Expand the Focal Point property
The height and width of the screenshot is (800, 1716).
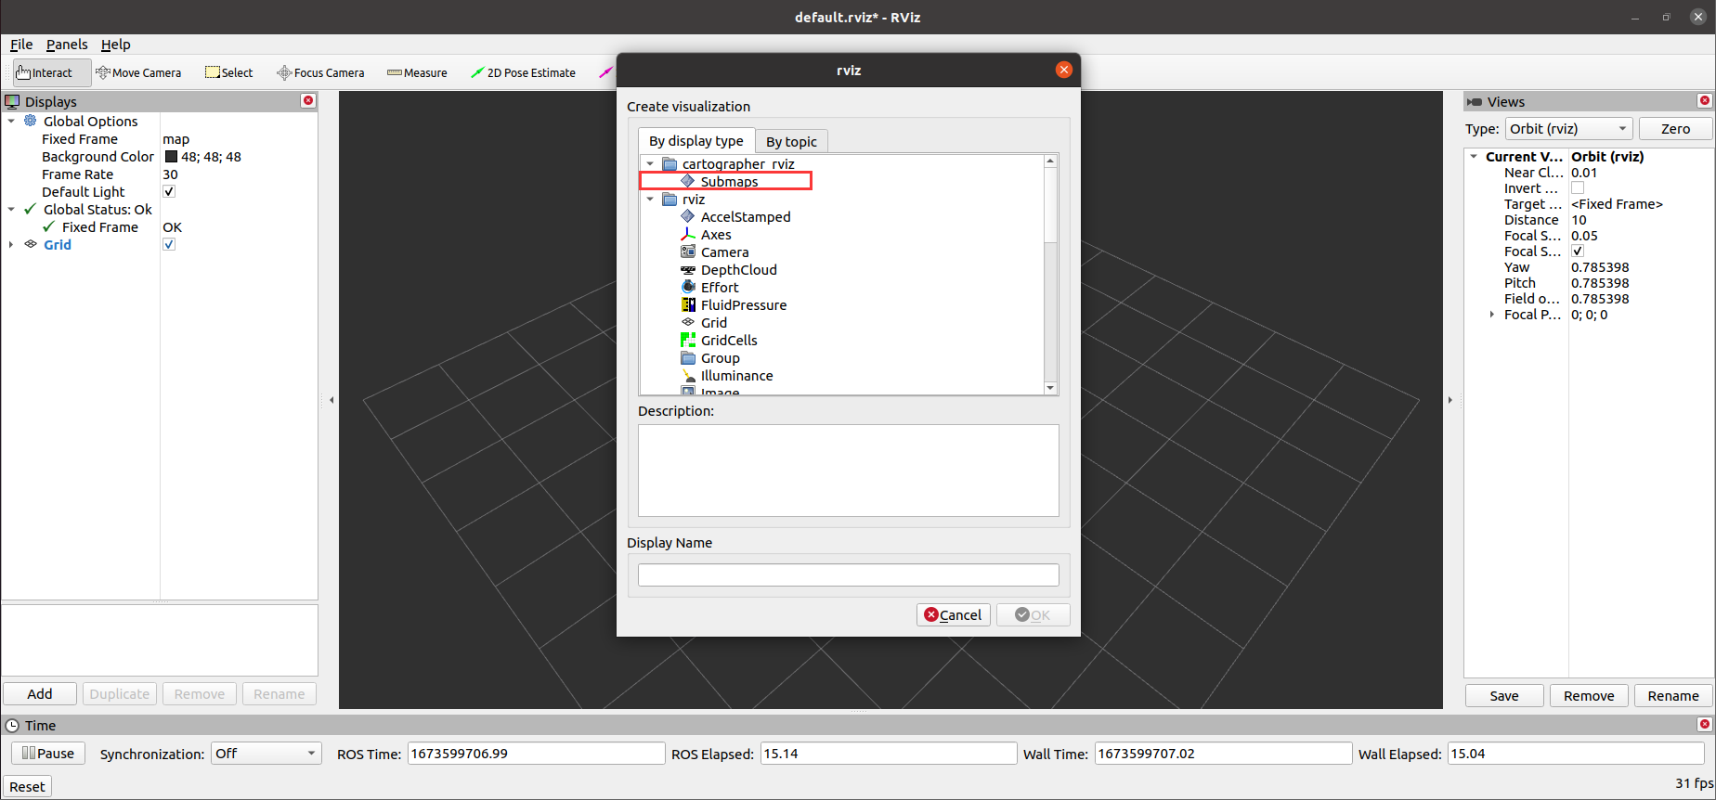click(x=1492, y=314)
